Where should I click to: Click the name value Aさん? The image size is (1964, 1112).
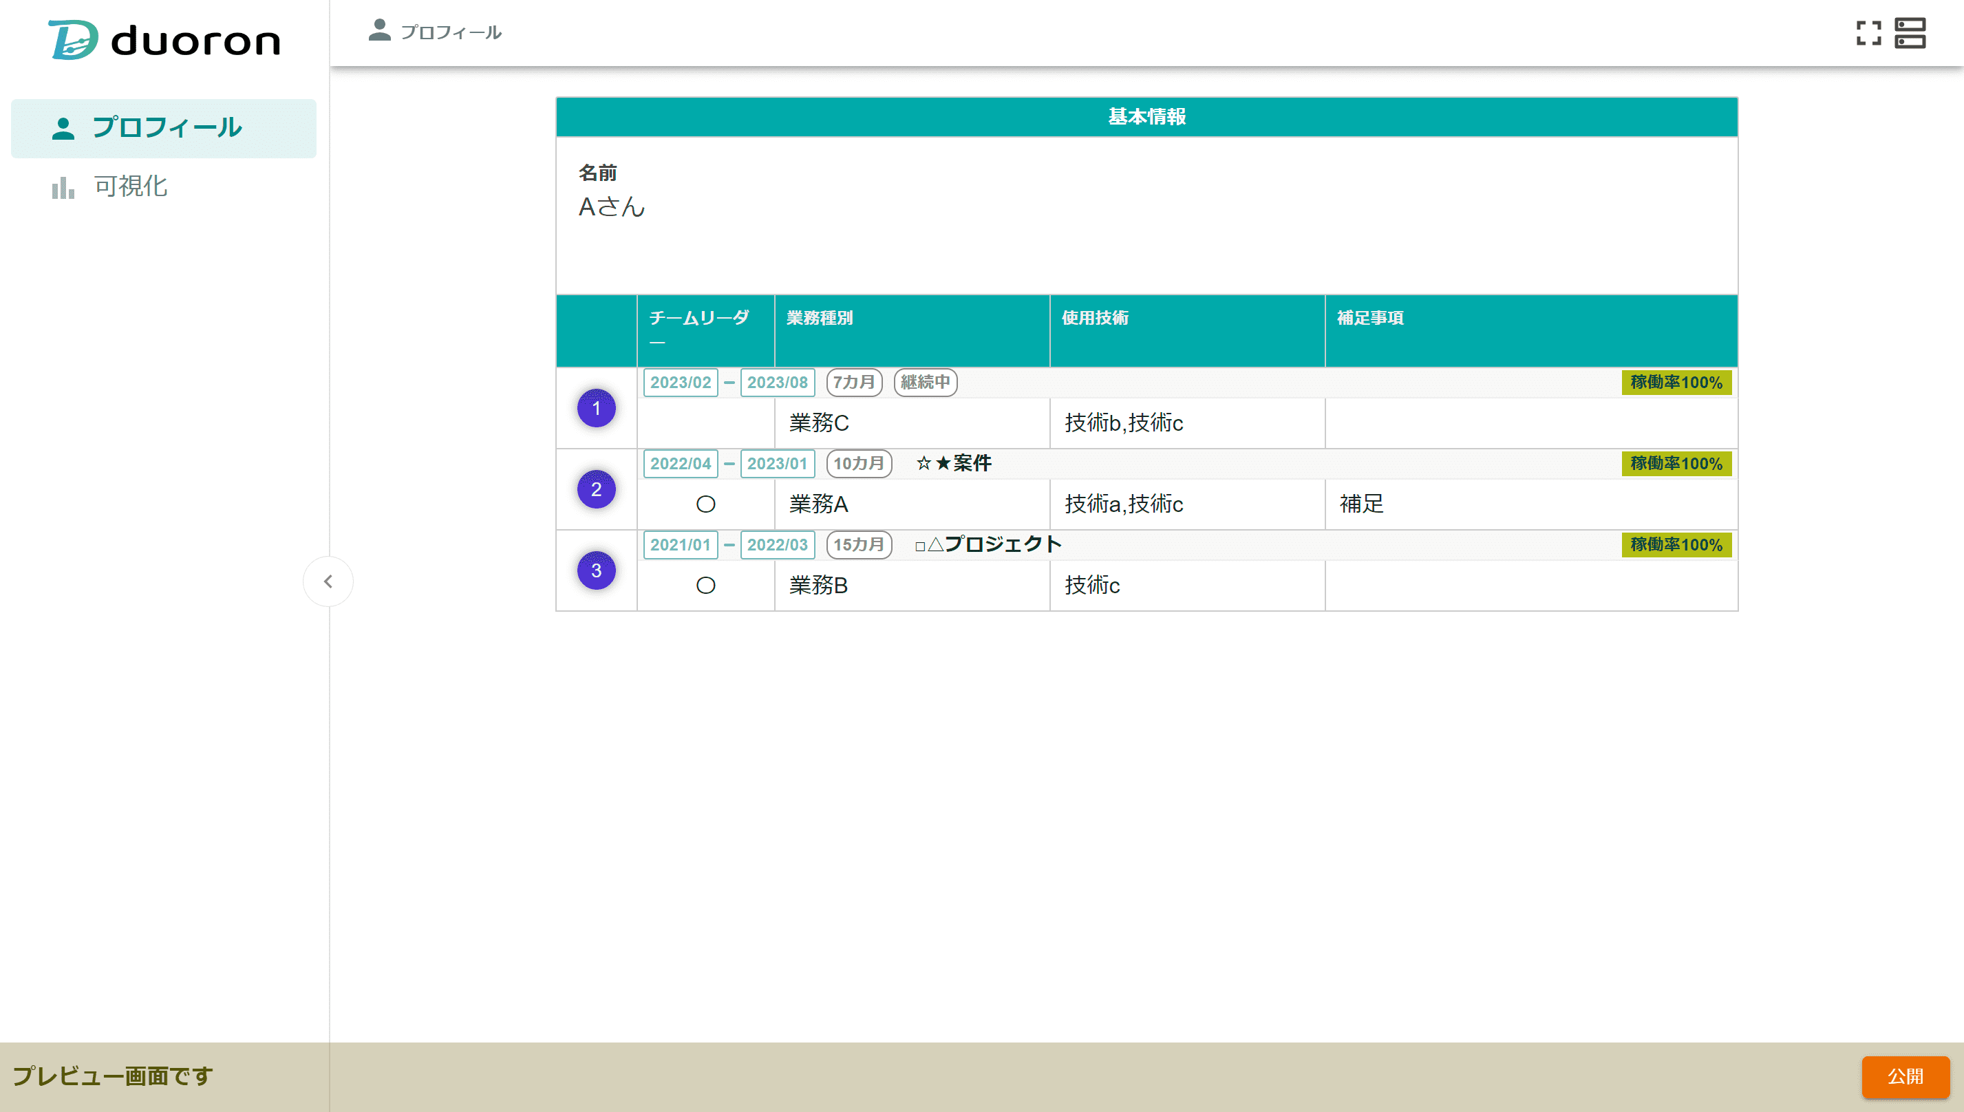click(612, 206)
